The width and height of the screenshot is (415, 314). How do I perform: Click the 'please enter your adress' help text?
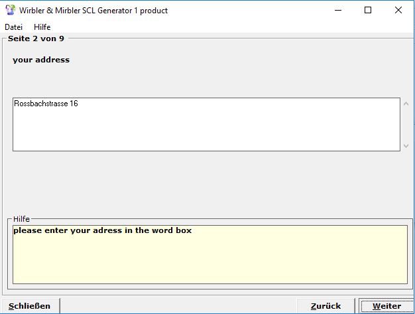tap(102, 231)
